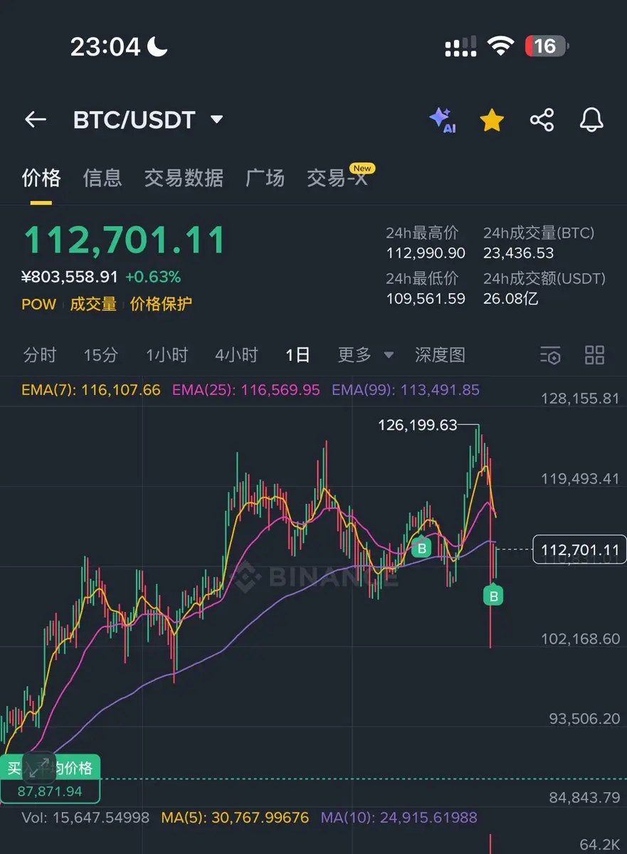This screenshot has width=627, height=854.
Task: Tap the 93,506.20 axis price label
Action: [584, 718]
